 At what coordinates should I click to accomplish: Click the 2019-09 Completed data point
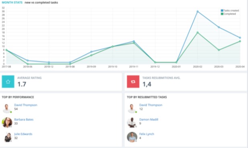tap(91, 55)
